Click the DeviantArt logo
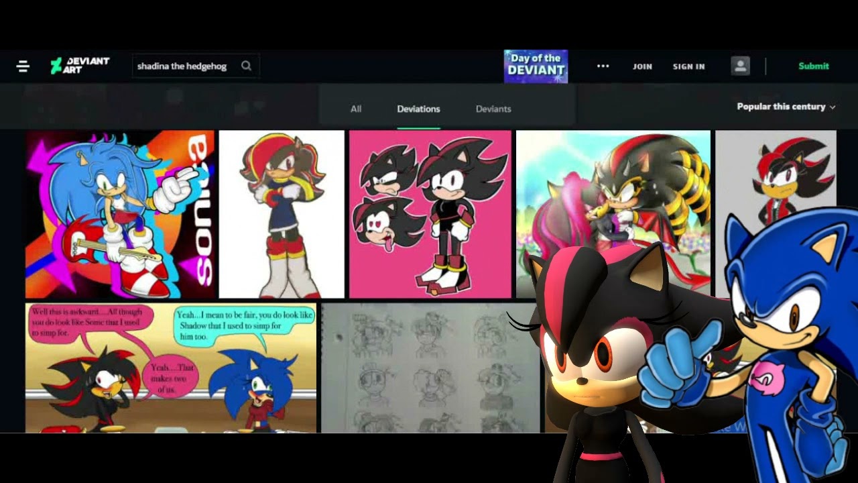Image resolution: width=858 pixels, height=483 pixels. tap(80, 66)
